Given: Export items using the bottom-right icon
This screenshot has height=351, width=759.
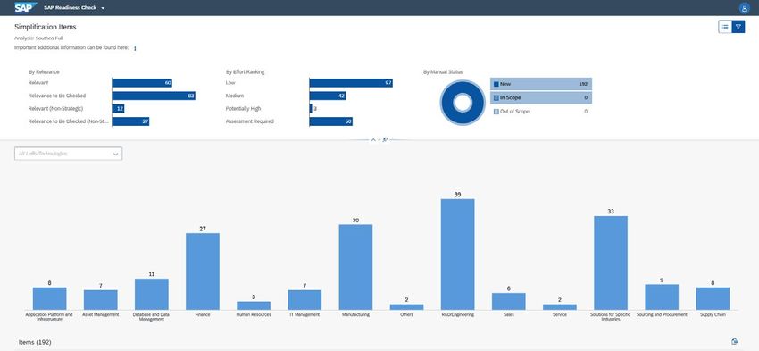Looking at the screenshot, I should point(735,342).
